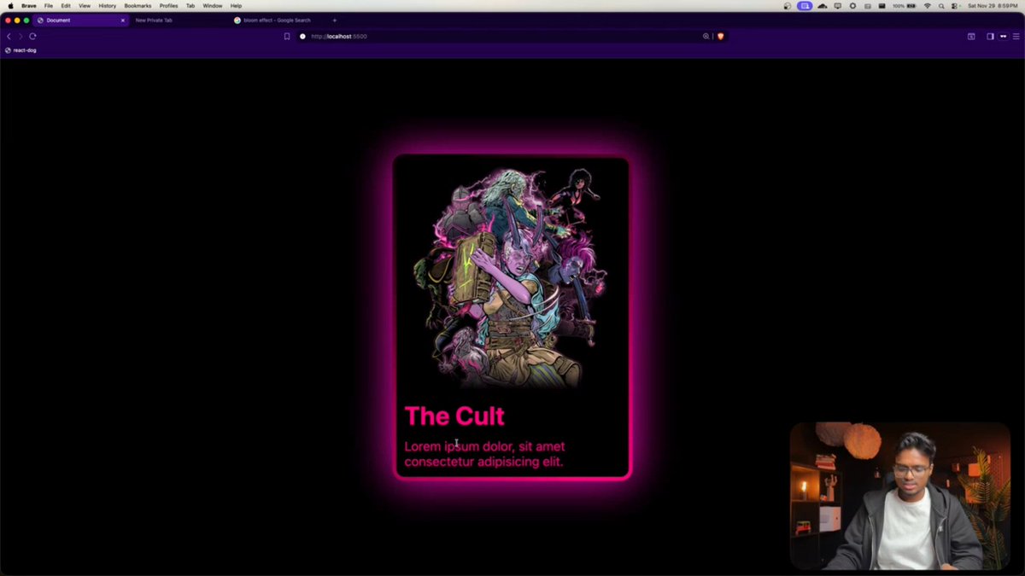
Task: Click the Brave Shields lion icon
Action: click(720, 36)
